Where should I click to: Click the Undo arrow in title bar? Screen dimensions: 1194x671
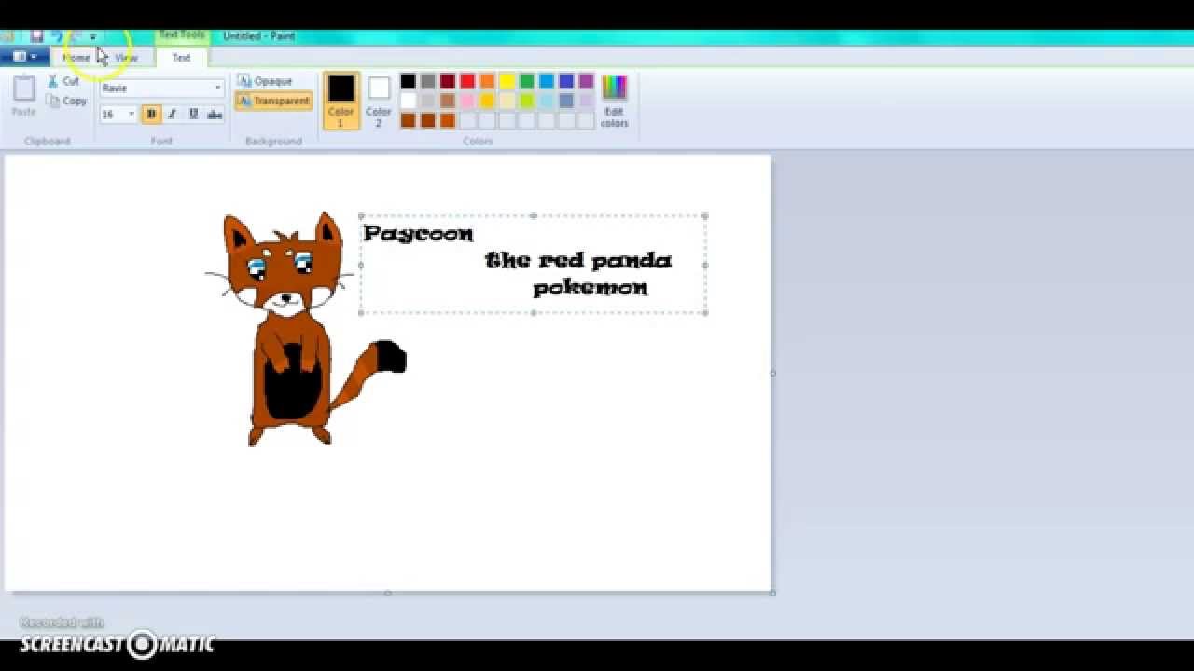(56, 36)
